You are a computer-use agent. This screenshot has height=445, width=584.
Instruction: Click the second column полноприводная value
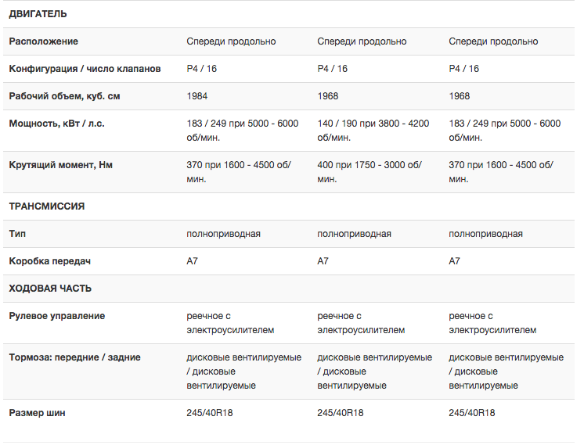point(354,234)
